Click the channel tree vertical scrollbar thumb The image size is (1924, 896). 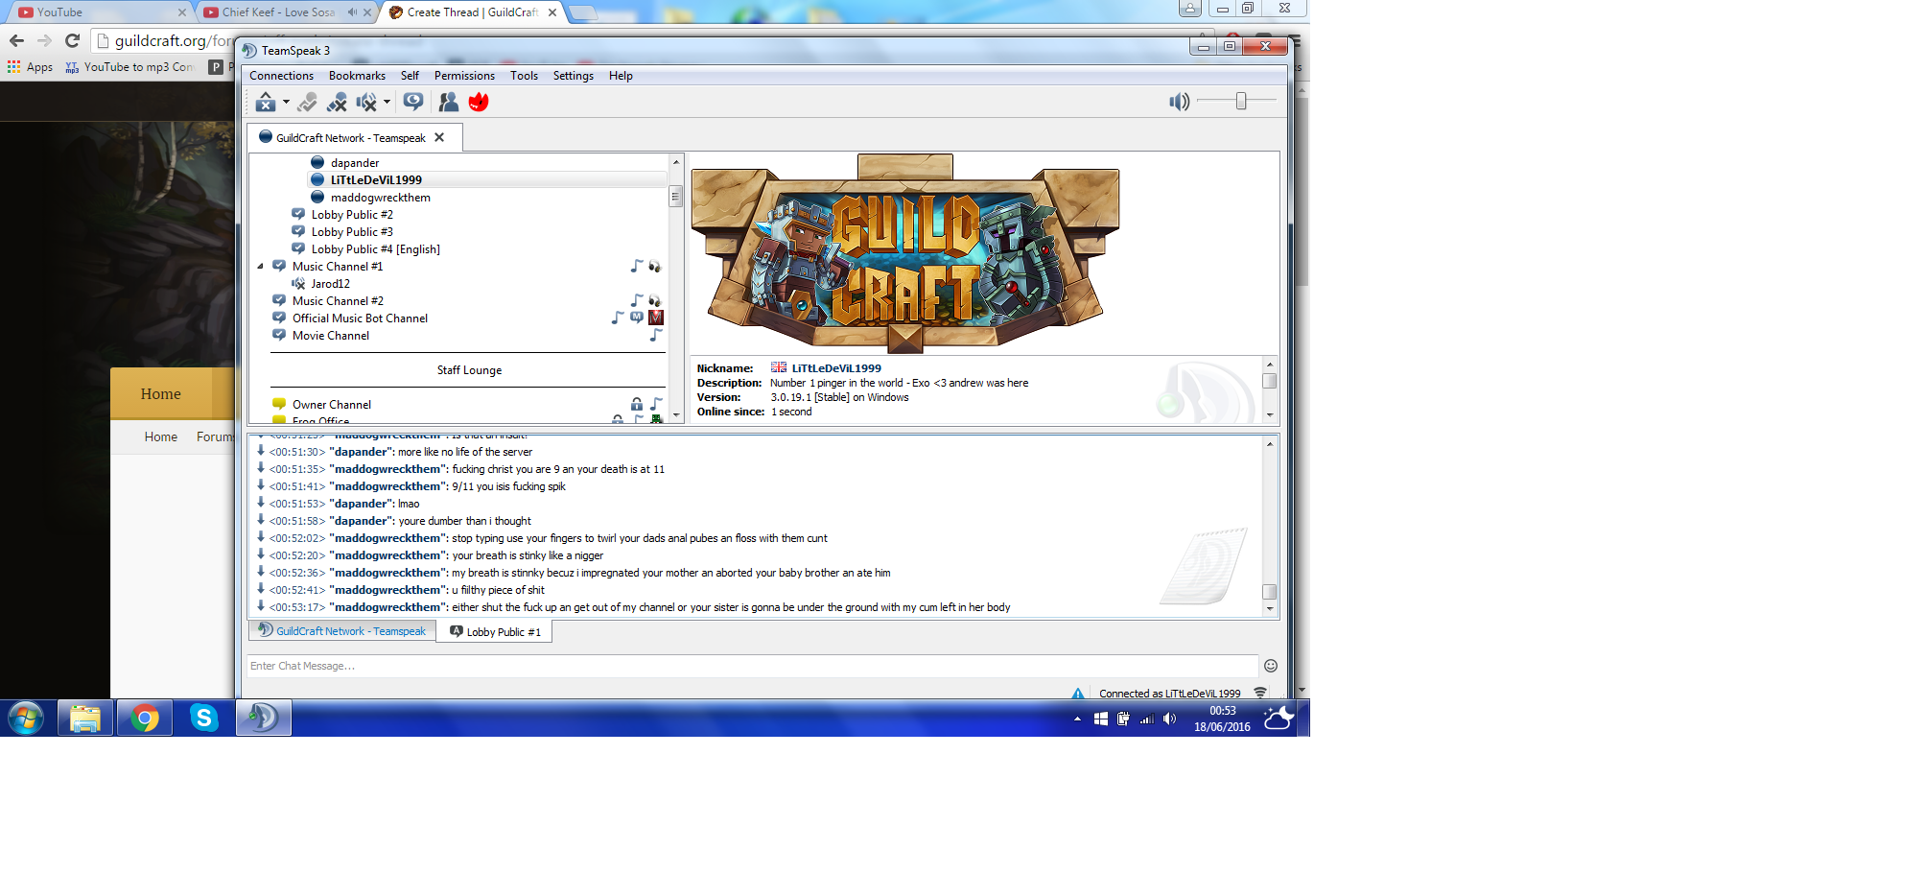click(x=675, y=197)
